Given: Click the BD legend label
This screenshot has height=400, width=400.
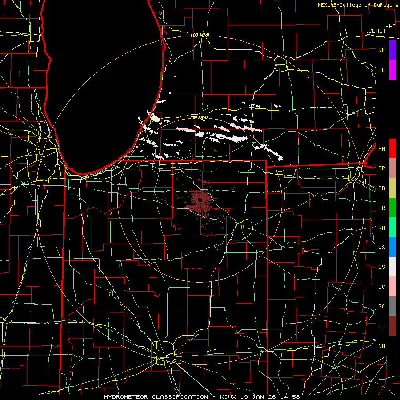Looking at the screenshot, I should [381, 188].
